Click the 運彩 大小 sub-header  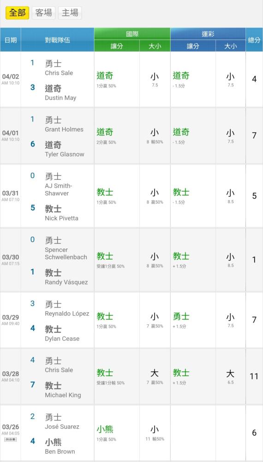click(x=230, y=46)
